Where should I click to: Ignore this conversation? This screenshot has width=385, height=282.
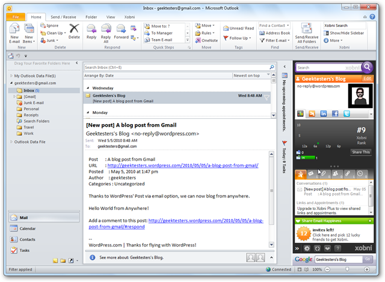(x=49, y=25)
